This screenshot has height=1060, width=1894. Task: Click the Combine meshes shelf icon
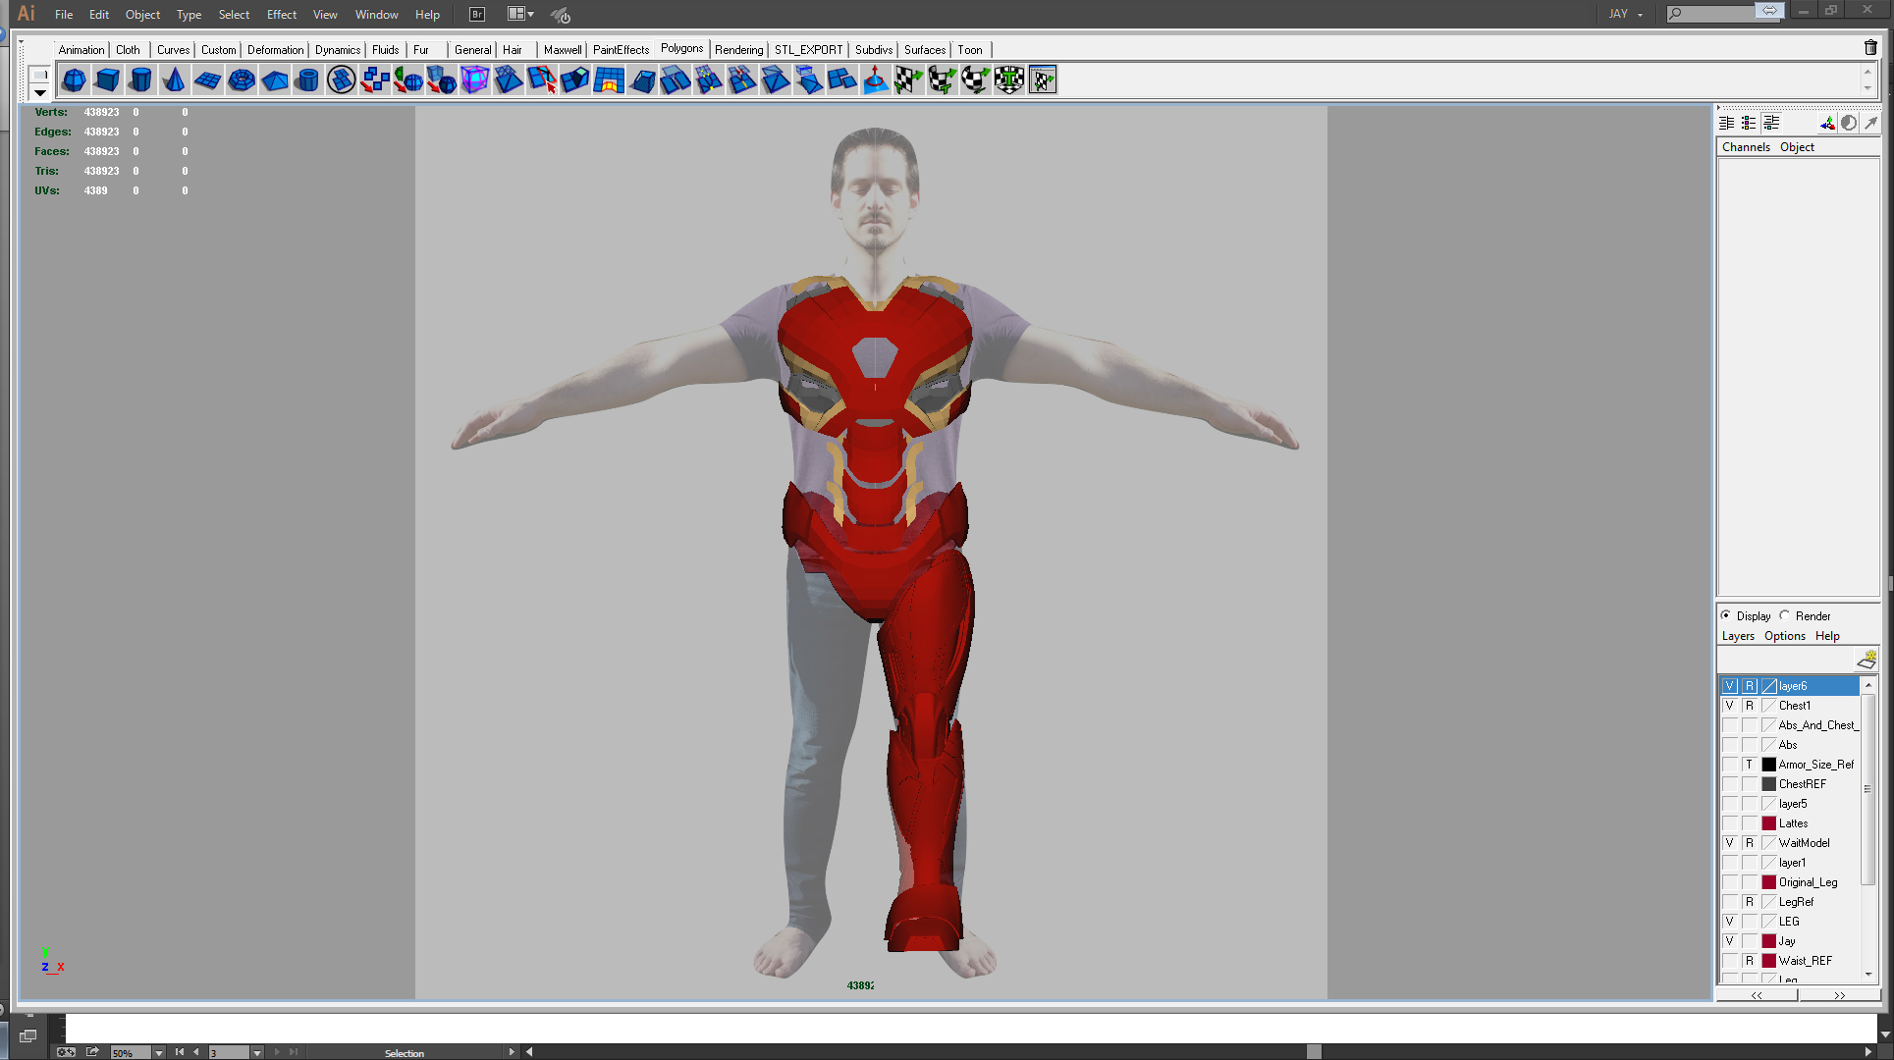click(x=374, y=79)
